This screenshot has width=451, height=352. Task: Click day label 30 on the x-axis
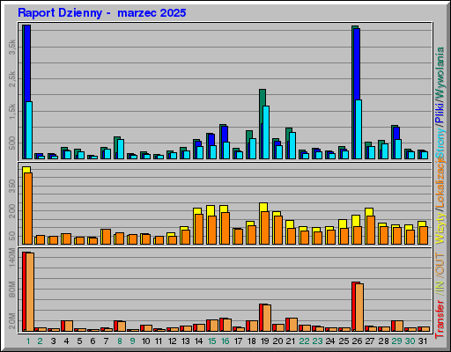point(410,341)
